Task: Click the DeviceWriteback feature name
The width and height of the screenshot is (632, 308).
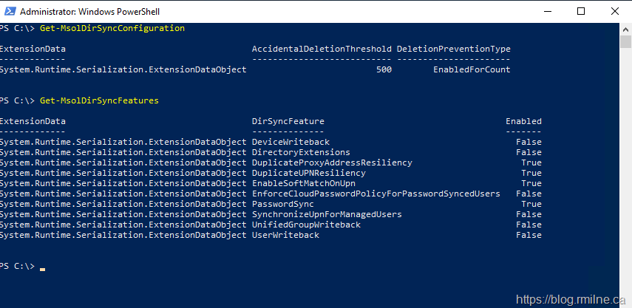Action: [290, 142]
